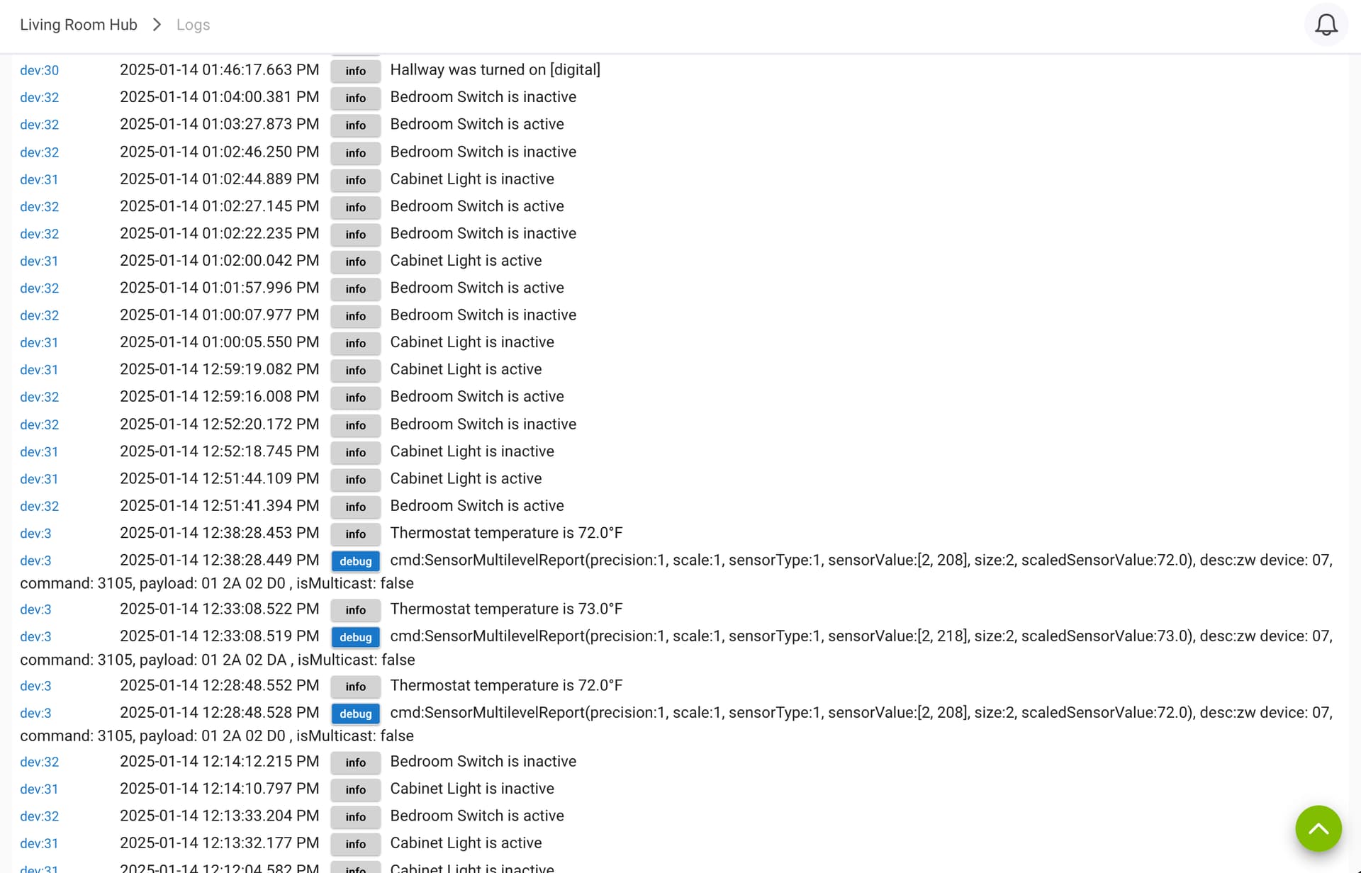Click the green scroll-to-top arrow button
Viewport: 1361px width, 873px height.
coord(1318,828)
